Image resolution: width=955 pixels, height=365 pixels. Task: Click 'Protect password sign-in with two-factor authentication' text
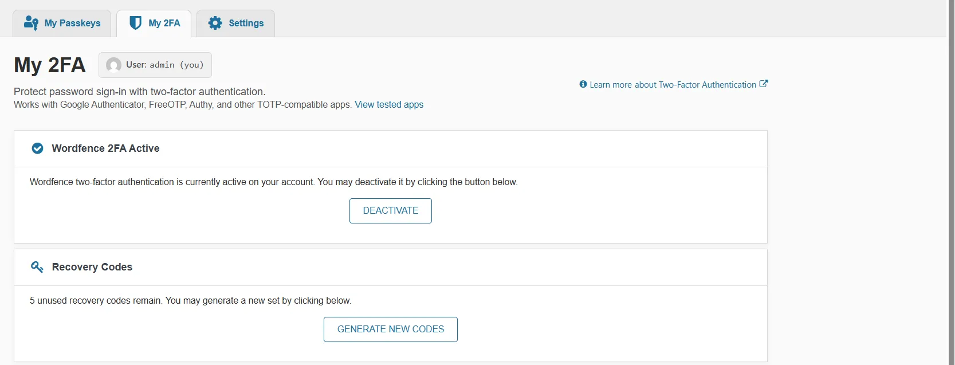(x=140, y=92)
